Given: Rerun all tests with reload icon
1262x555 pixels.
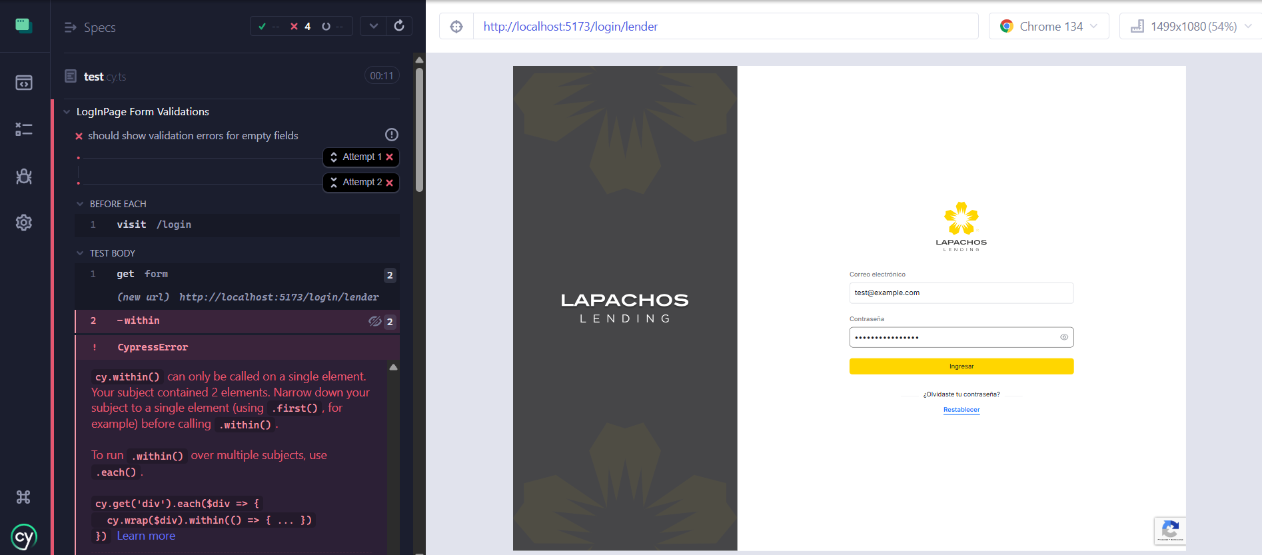Looking at the screenshot, I should pos(399,26).
